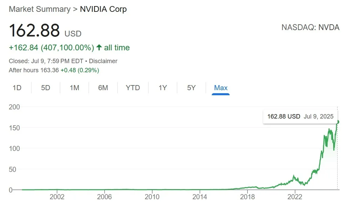Click the 2018 point on the chart

coord(248,187)
